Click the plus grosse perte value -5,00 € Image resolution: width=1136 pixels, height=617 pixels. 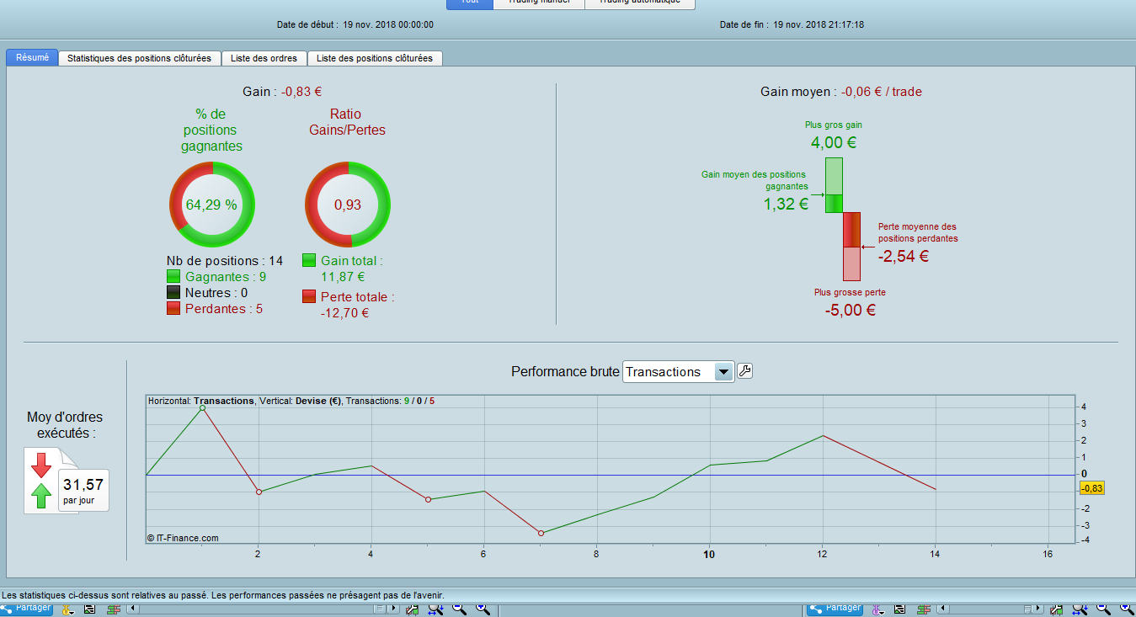tap(851, 310)
